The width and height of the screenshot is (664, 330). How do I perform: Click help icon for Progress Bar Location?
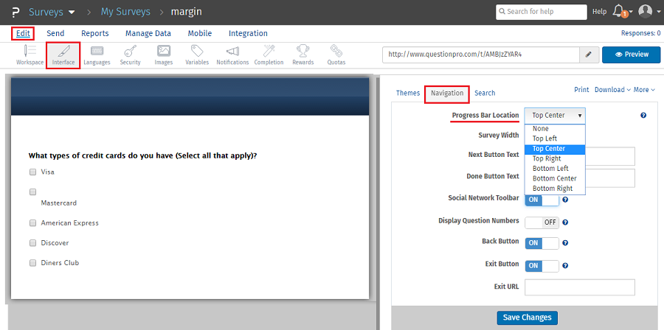click(x=643, y=116)
